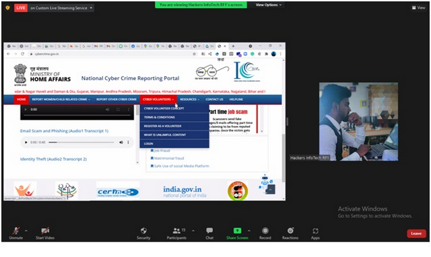Image resolution: width=431 pixels, height=257 pixels.
Task: Open Resources dropdown in navbar
Action: pyautogui.click(x=190, y=100)
